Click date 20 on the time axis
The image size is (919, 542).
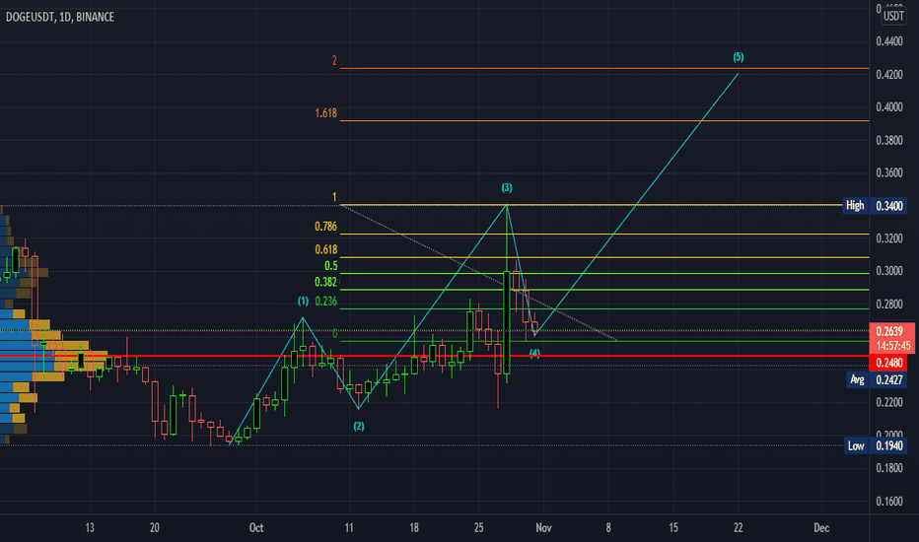click(x=155, y=528)
